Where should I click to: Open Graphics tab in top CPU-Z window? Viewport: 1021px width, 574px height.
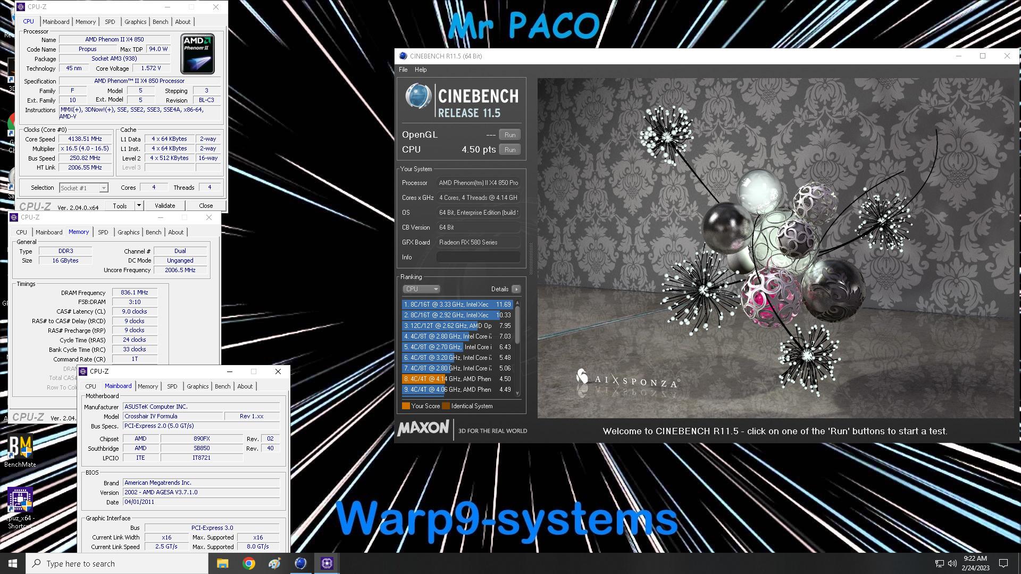(136, 22)
